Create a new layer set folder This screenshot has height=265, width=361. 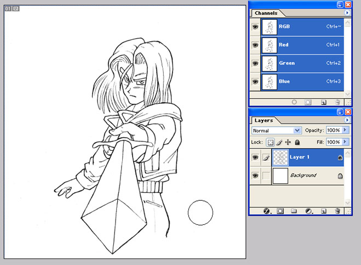click(294, 211)
